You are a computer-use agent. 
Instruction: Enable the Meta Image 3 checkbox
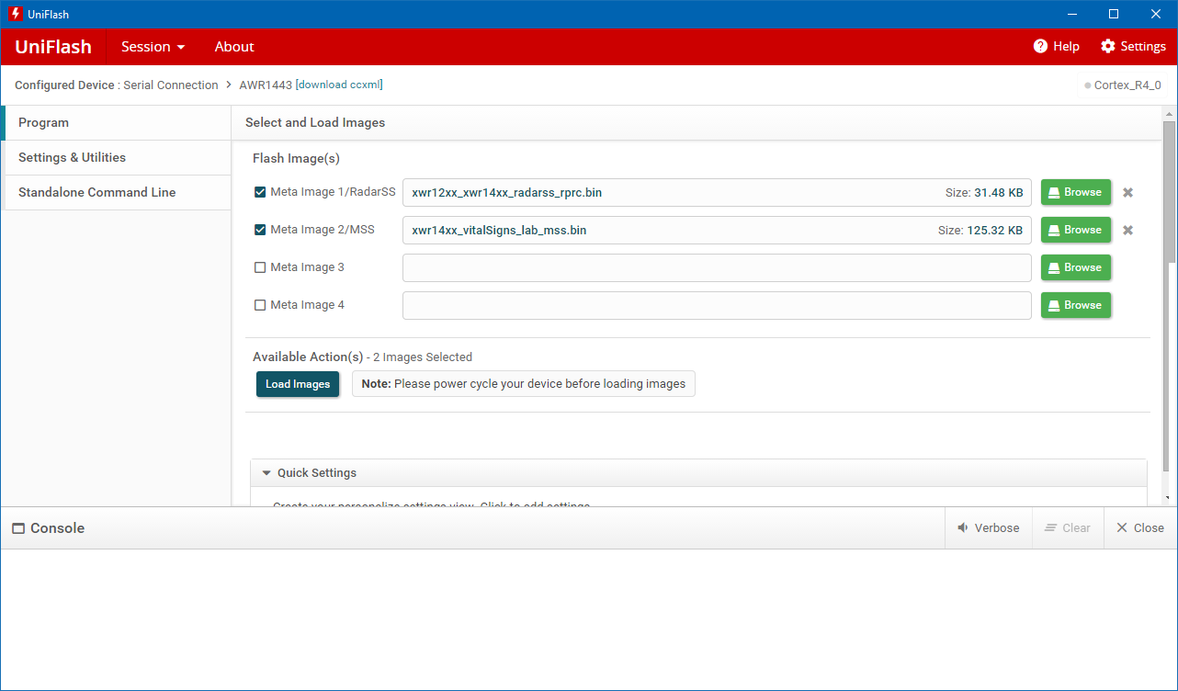click(x=260, y=266)
